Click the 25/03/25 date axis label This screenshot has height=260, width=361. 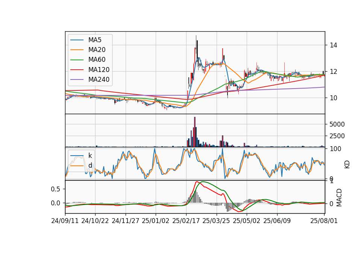(x=216, y=221)
